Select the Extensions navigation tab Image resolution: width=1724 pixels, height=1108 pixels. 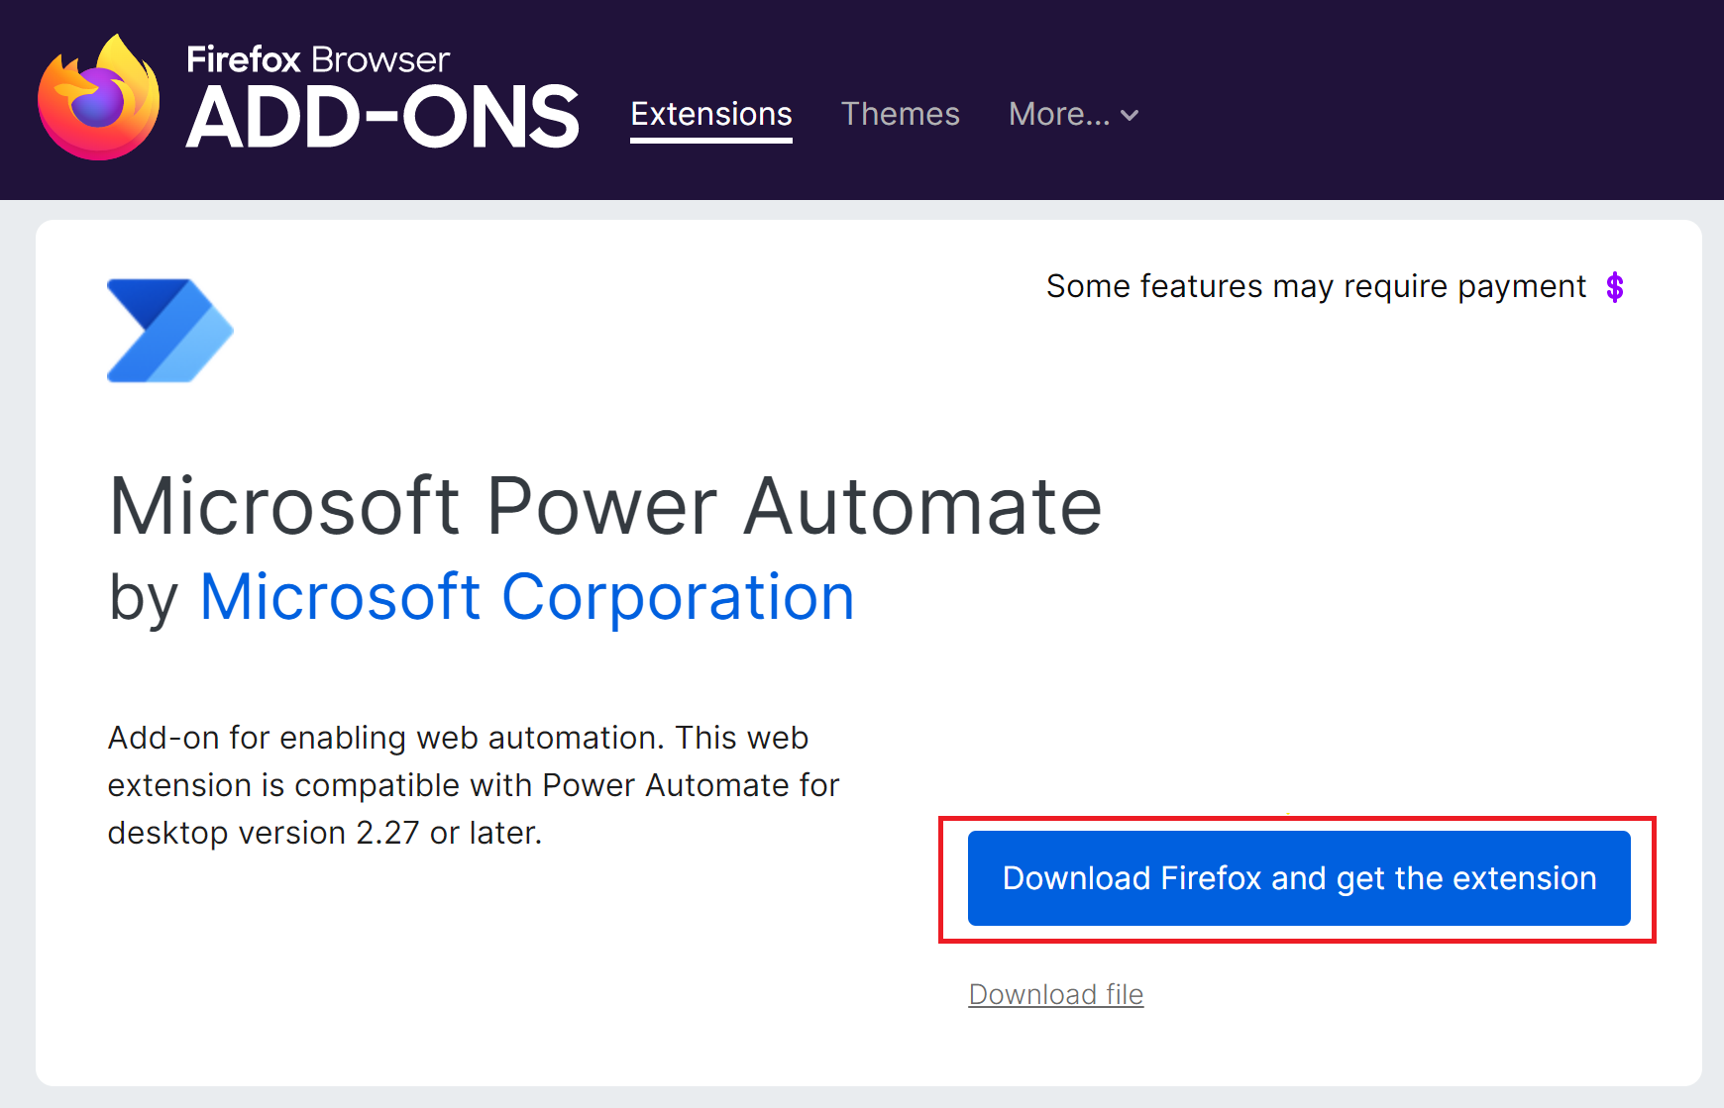point(710,114)
